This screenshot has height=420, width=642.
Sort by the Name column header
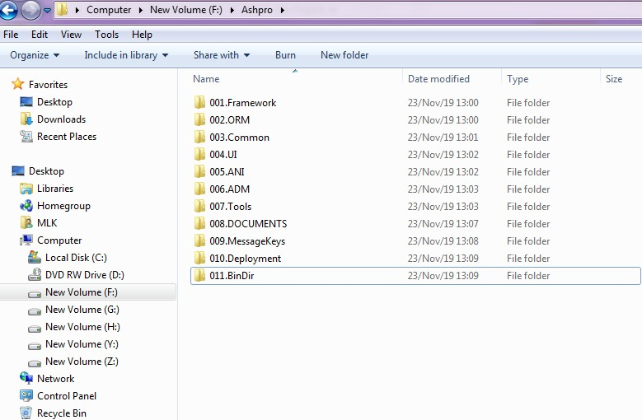[206, 79]
